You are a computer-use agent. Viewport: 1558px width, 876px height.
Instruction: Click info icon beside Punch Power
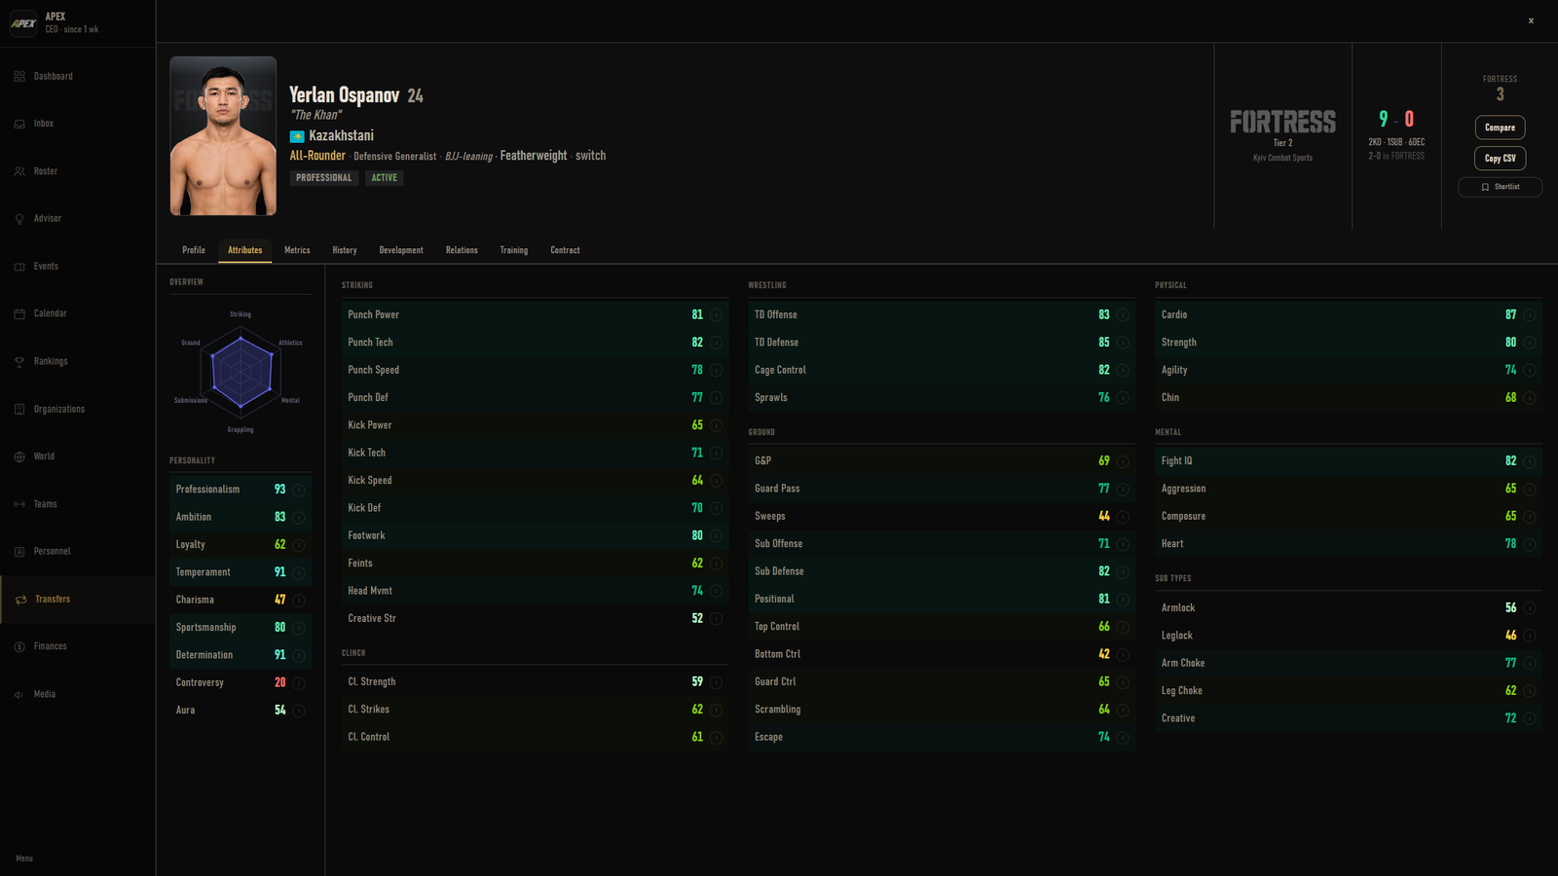716,315
